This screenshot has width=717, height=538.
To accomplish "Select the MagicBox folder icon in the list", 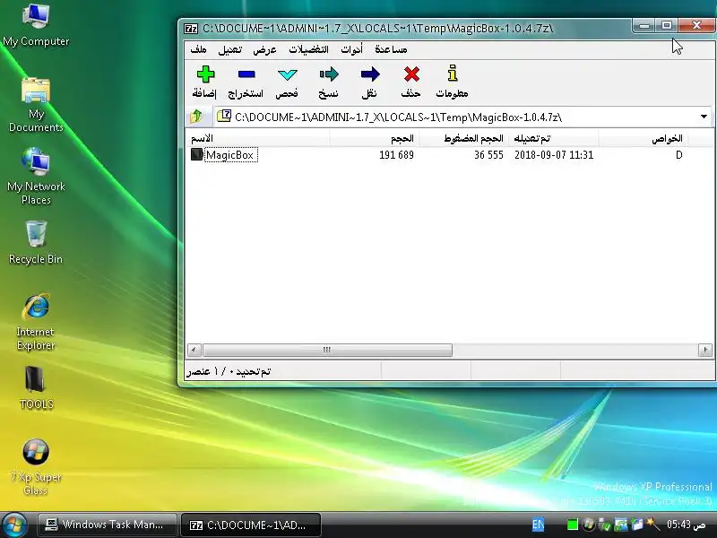I will 196,154.
